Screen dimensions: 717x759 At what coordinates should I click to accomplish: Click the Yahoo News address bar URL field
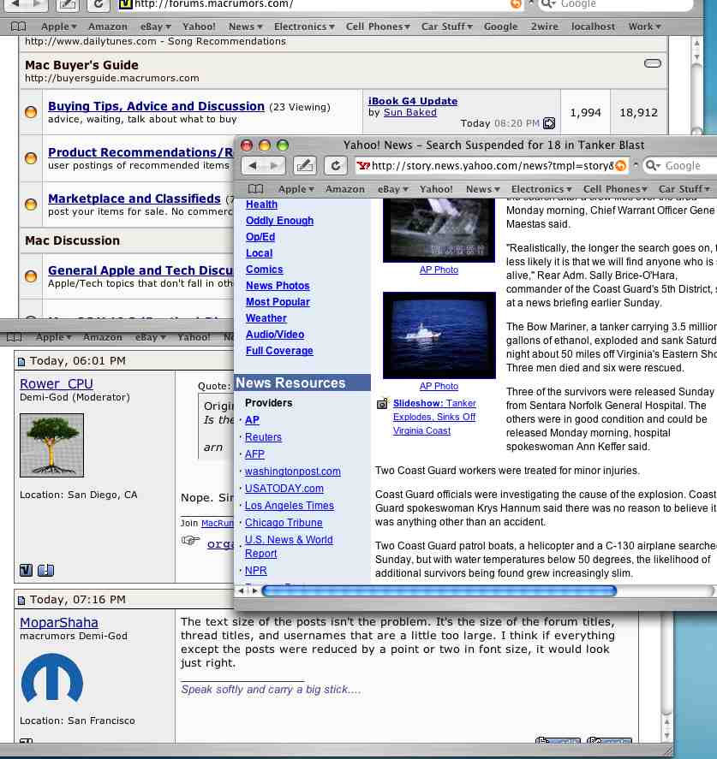click(492, 165)
